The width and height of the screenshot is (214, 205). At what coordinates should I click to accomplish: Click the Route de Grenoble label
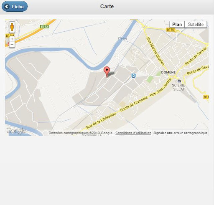coord(134,104)
